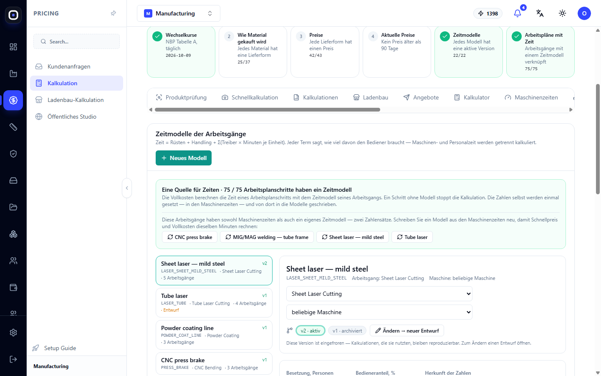Click the Search field in the sidebar
This screenshot has height=376, width=601.
coord(76,41)
